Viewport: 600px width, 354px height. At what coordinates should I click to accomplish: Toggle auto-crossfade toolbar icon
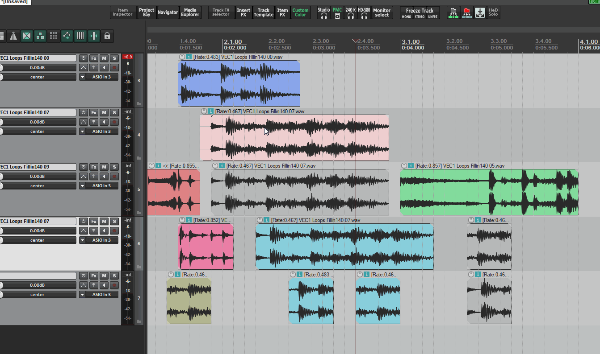tap(27, 36)
